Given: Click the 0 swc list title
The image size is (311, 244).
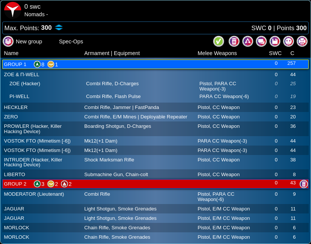Looking at the screenshot, I should click(x=32, y=6).
